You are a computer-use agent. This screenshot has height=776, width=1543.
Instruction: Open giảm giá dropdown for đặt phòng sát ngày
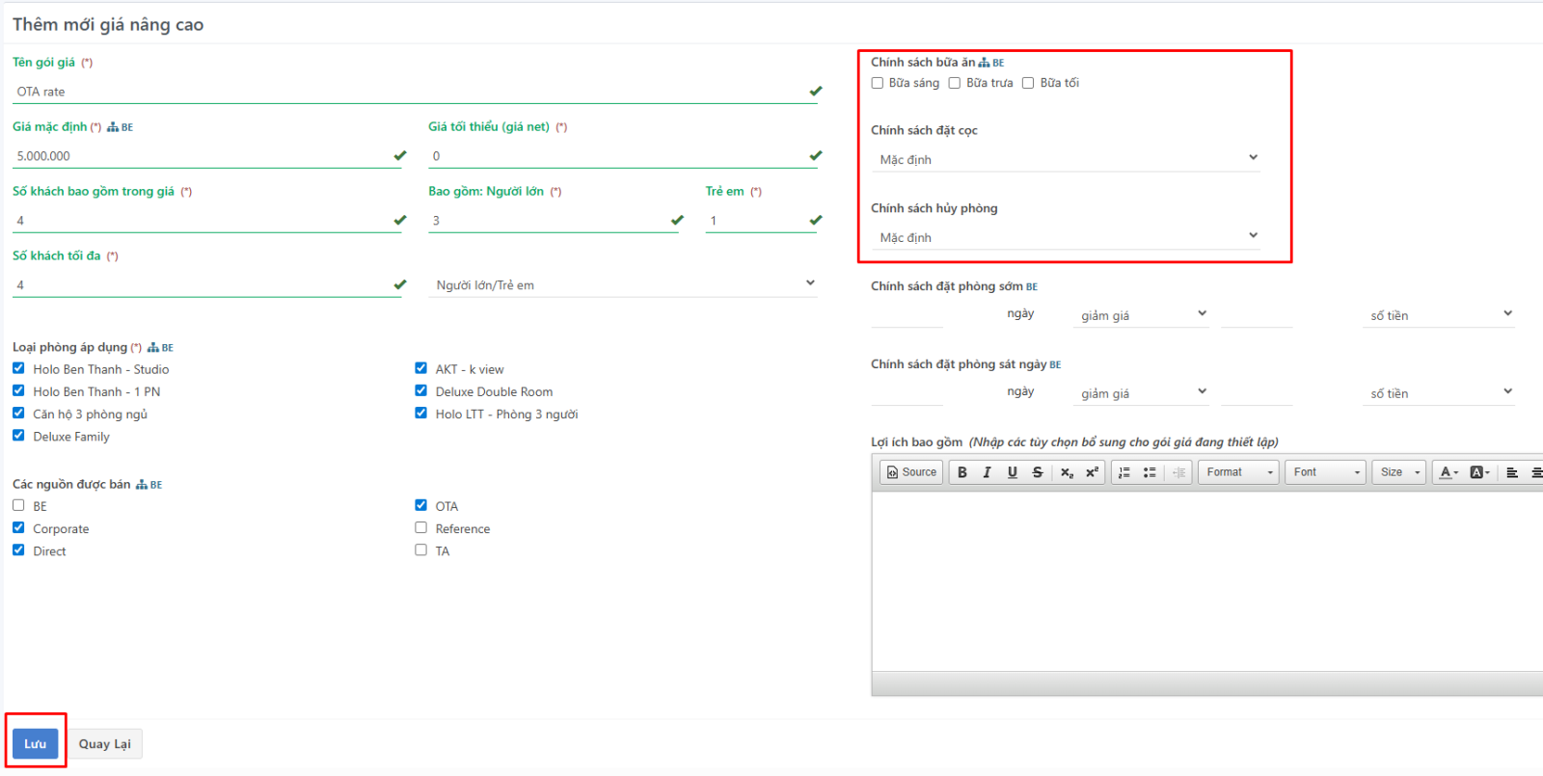coord(1141,393)
